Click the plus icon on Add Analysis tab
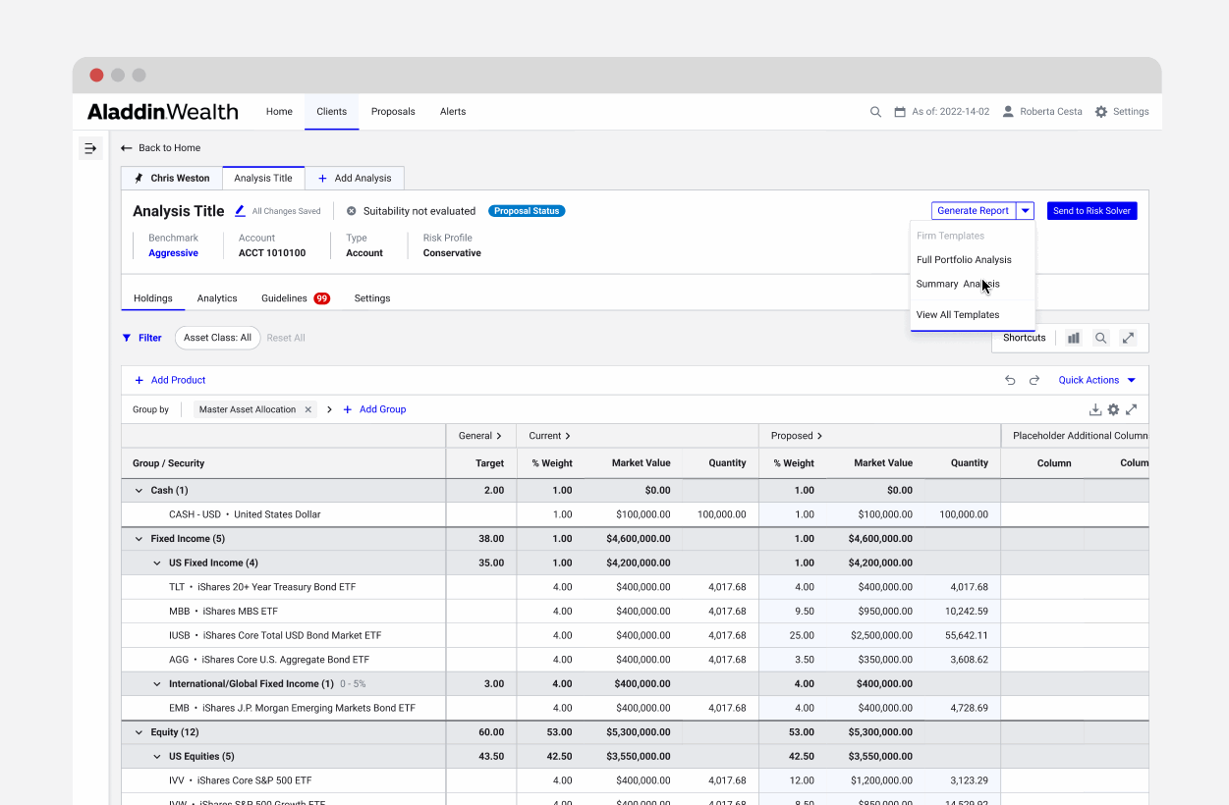Screen dimensions: 1229x805 point(322,179)
